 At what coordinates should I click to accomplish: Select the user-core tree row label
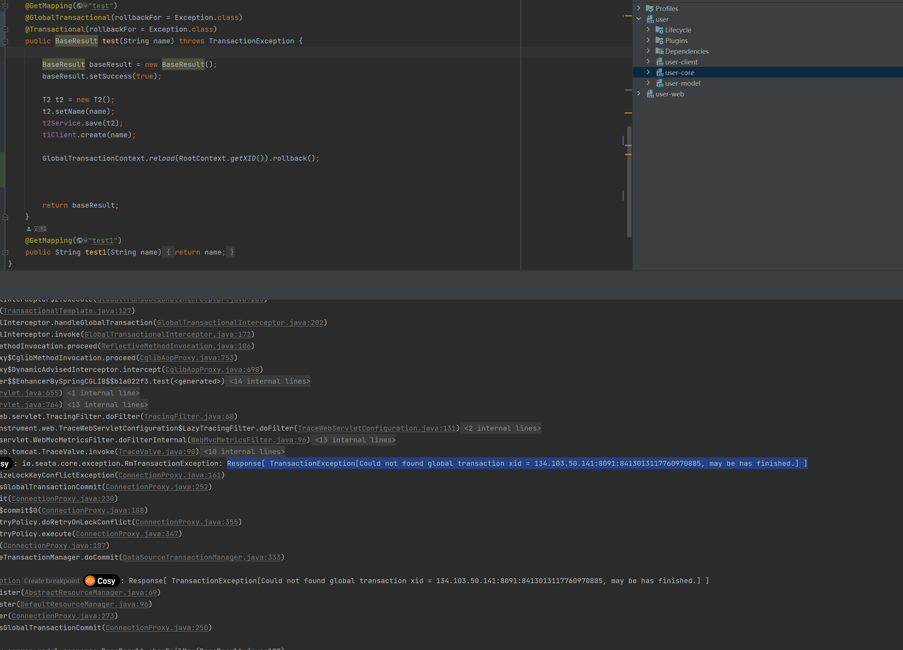679,73
